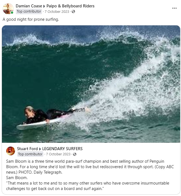The width and height of the screenshot is (181, 196).
Task: Click globe privacy icon on Damian's post
Action: (x=73, y=11)
